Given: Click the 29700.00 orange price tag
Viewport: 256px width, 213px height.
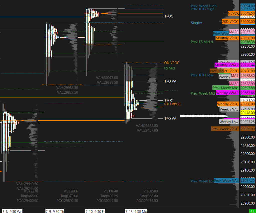Looking at the screenshot, I should pos(248,71).
